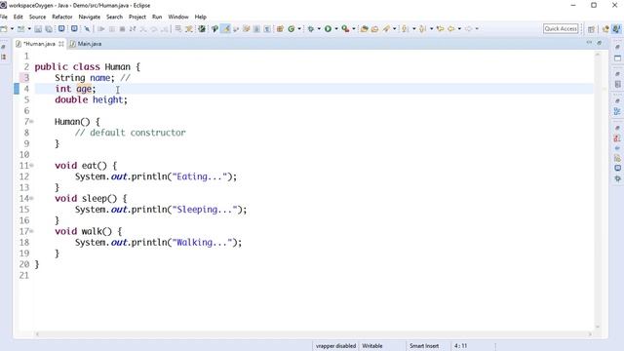The height and width of the screenshot is (351, 624).
Task: Open the Refactor menu
Action: coord(62,17)
